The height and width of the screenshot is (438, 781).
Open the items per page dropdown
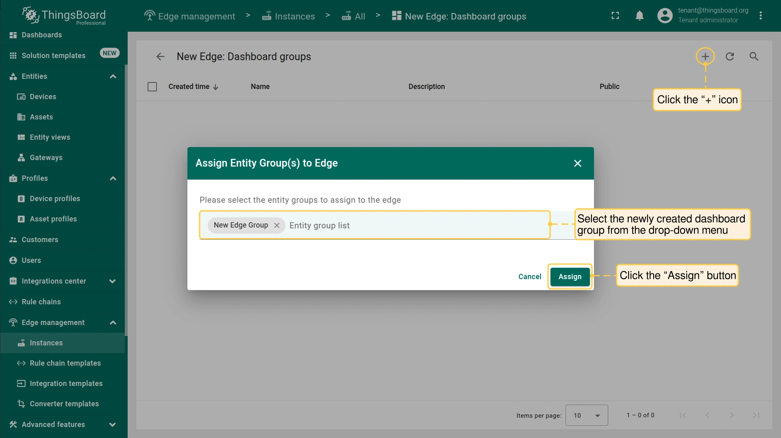click(x=586, y=415)
